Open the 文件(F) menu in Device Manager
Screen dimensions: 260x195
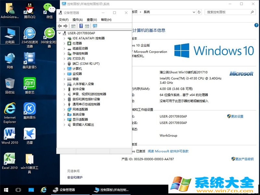click(64, 20)
